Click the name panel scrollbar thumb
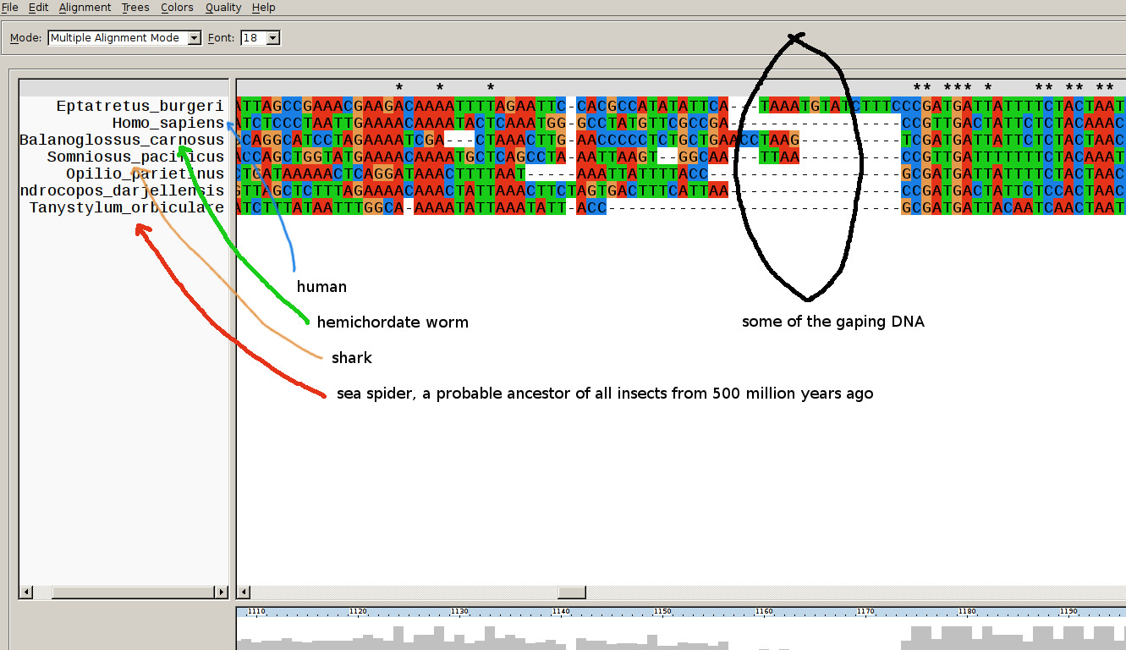 tap(134, 592)
